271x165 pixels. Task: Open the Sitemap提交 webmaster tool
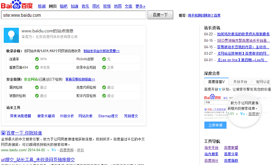tap(108, 116)
